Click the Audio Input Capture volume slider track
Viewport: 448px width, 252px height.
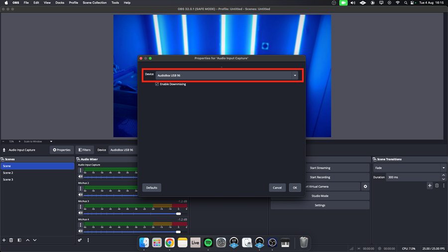tap(111, 177)
